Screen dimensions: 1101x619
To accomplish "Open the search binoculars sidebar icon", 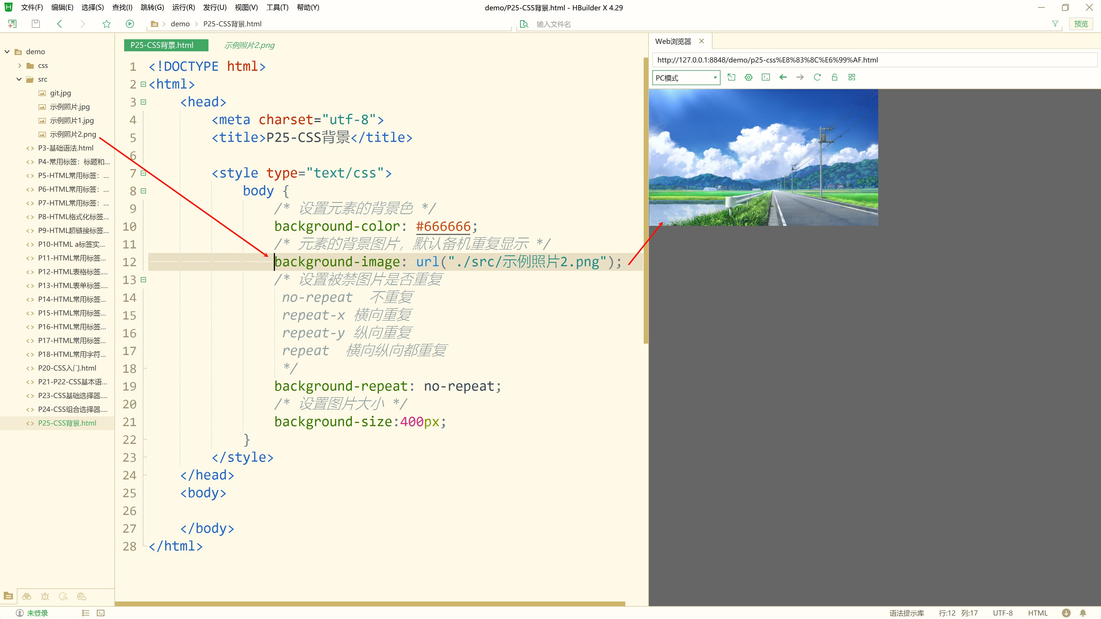I will click(x=26, y=596).
